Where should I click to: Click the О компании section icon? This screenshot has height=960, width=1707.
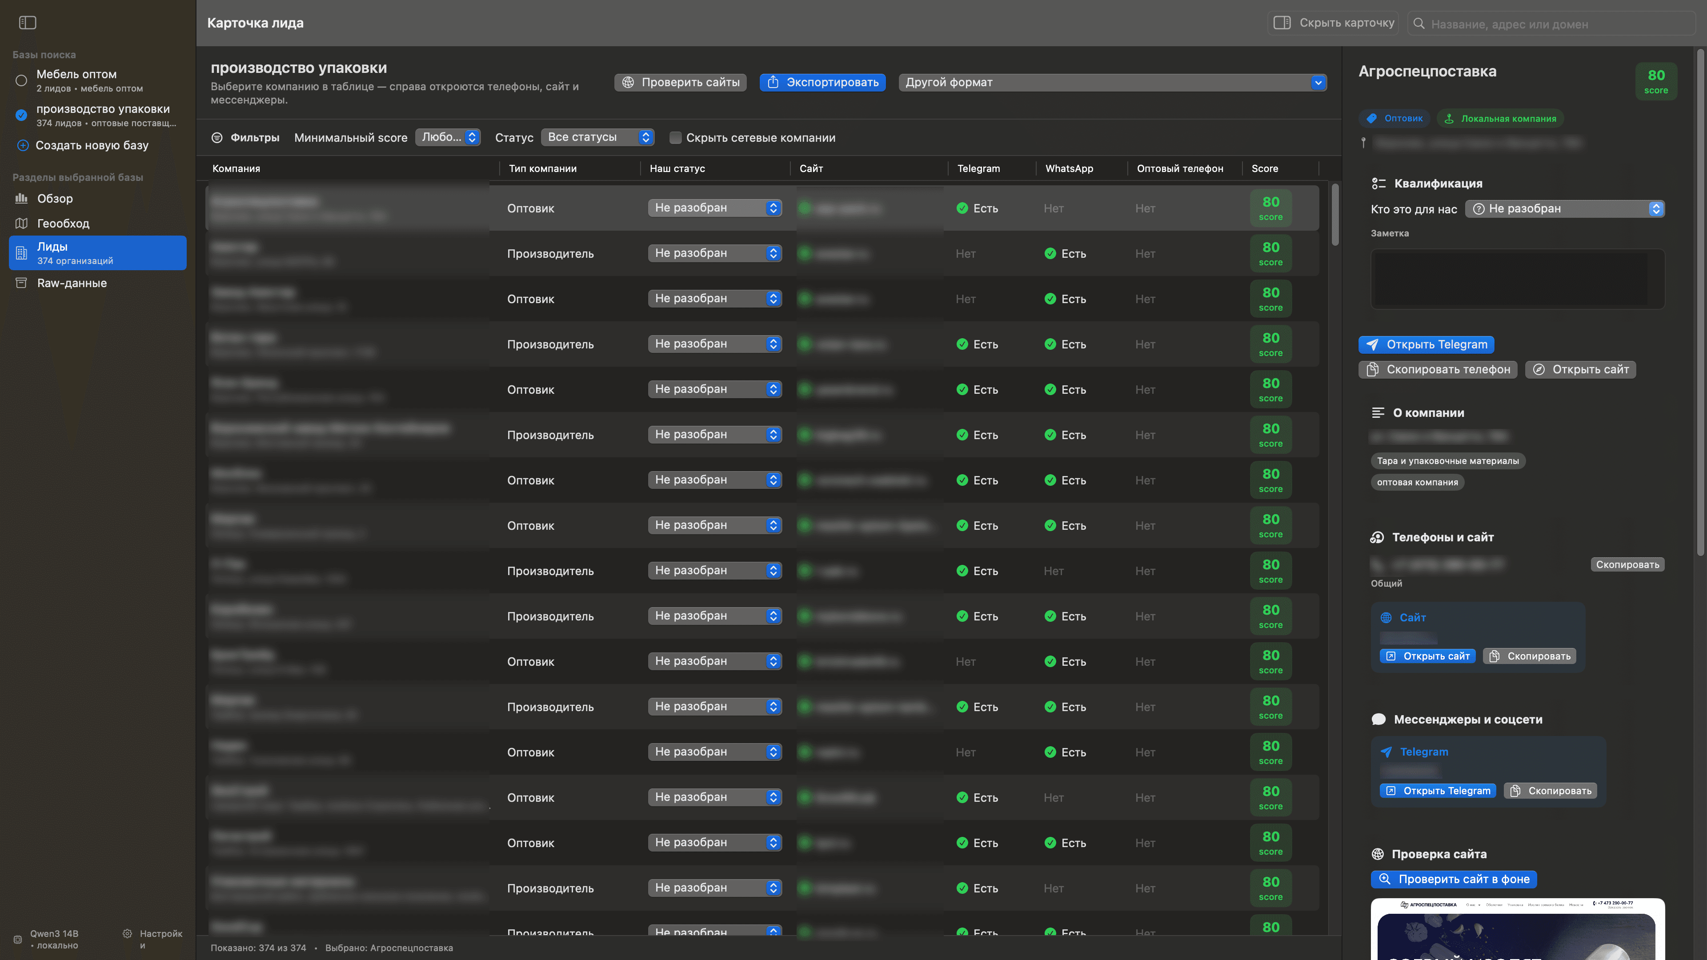point(1378,413)
